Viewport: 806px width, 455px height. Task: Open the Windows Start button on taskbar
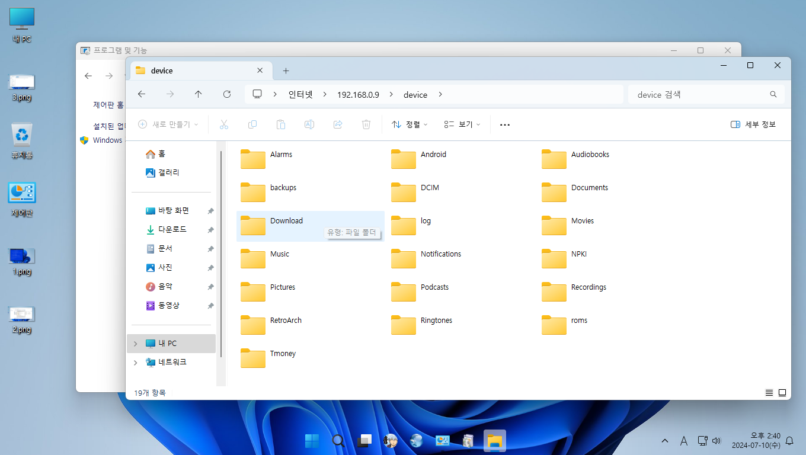312,441
